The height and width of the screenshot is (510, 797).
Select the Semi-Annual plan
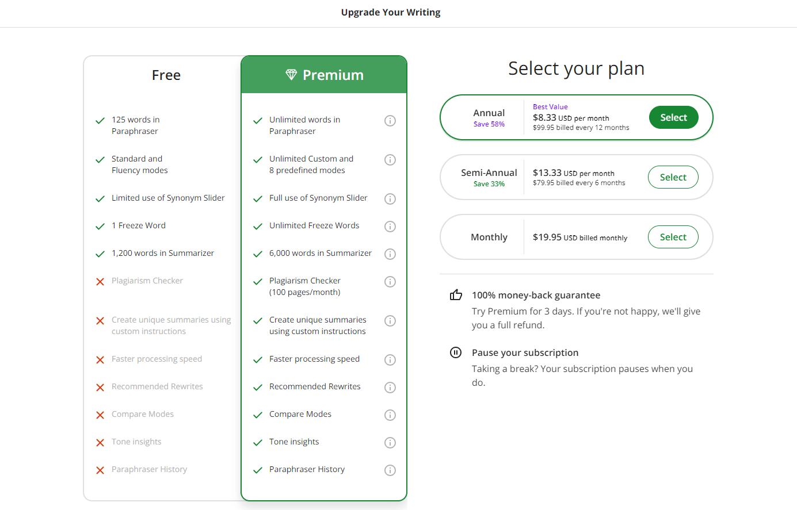tap(673, 177)
